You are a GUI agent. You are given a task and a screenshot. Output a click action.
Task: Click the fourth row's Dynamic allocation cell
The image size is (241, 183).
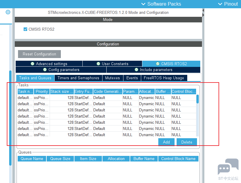tap(146, 116)
